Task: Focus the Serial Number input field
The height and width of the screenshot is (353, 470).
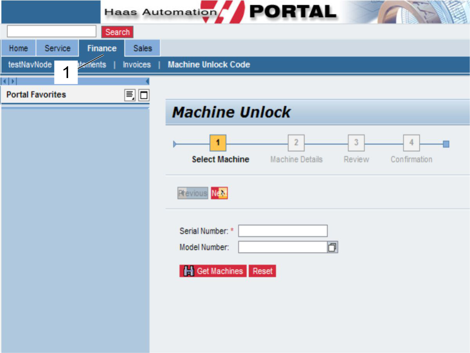Action: 283,231
